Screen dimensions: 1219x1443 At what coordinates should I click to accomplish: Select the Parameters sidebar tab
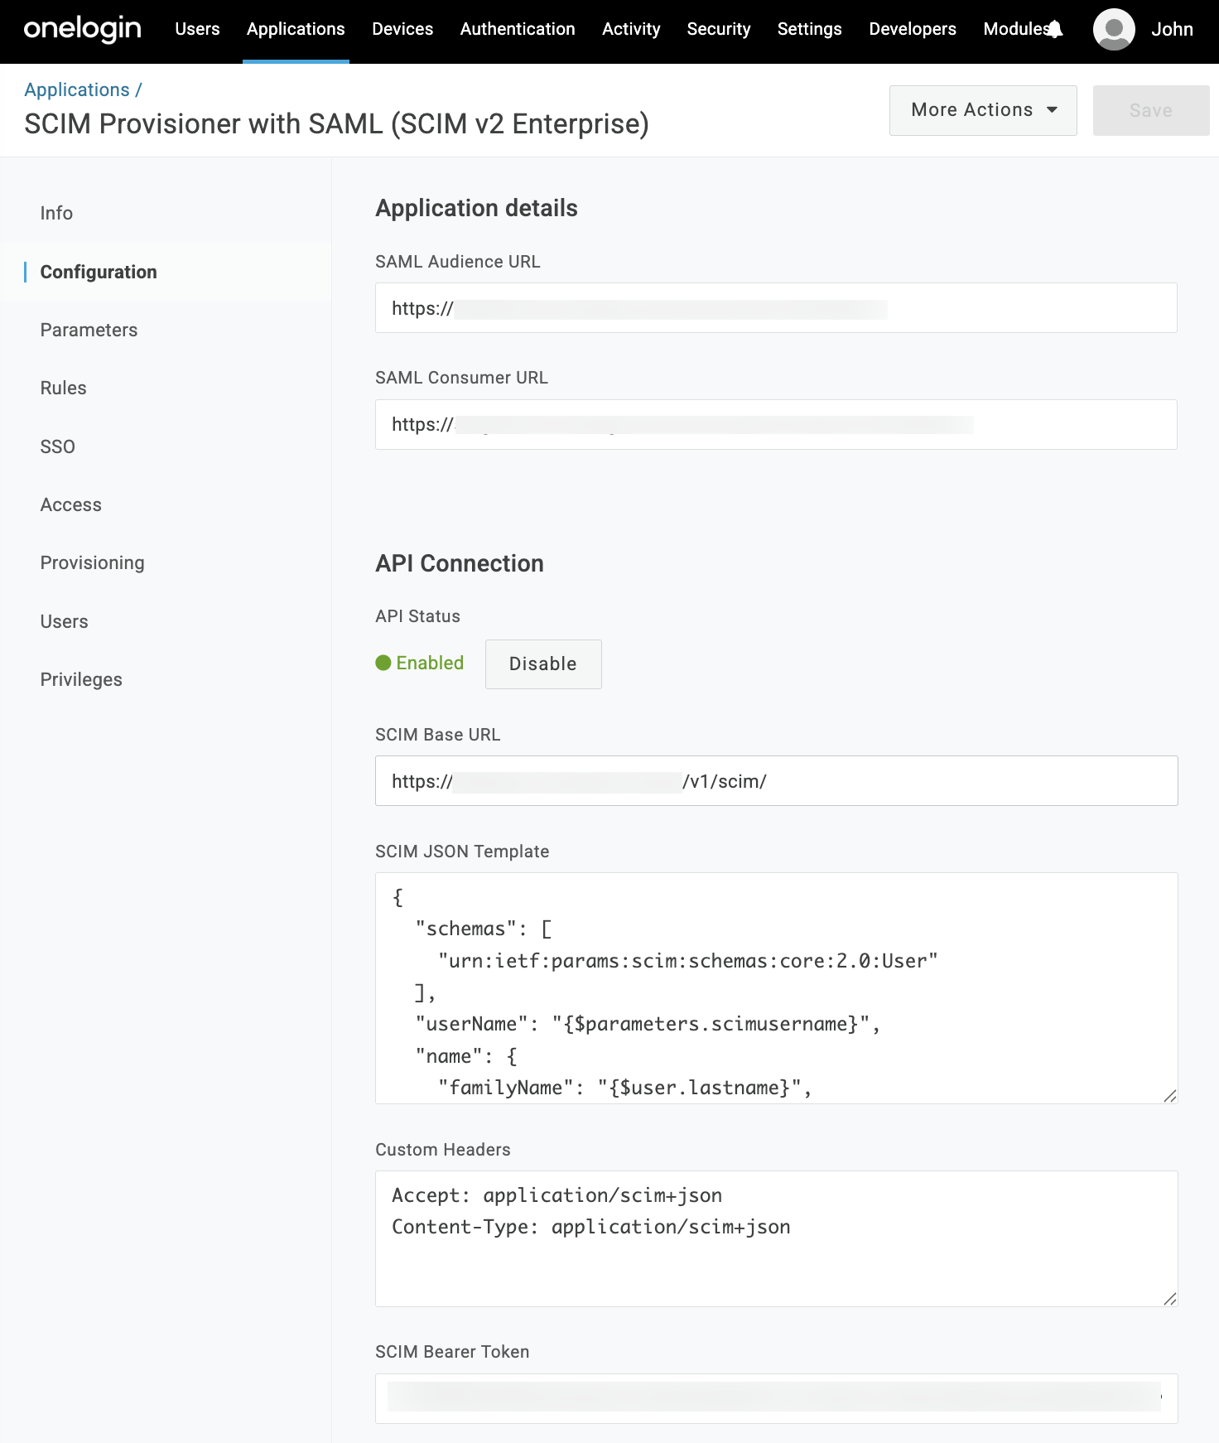(x=89, y=330)
